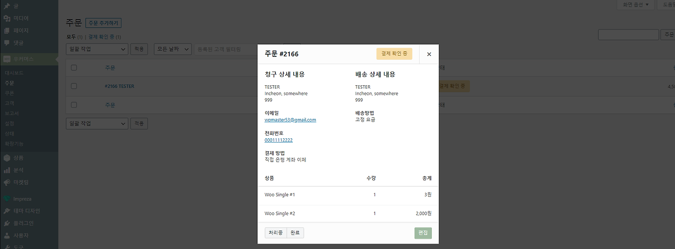Click the 우커머스 Woo icon
The width and height of the screenshot is (675, 249).
click(7, 59)
